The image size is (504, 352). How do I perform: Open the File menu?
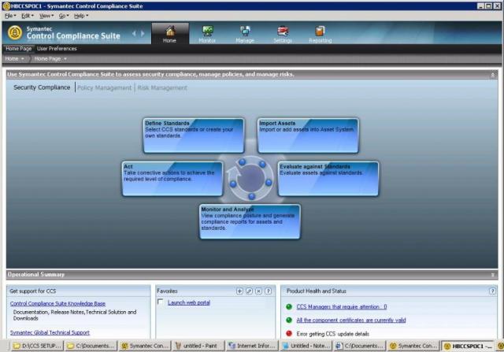pyautogui.click(x=10, y=16)
